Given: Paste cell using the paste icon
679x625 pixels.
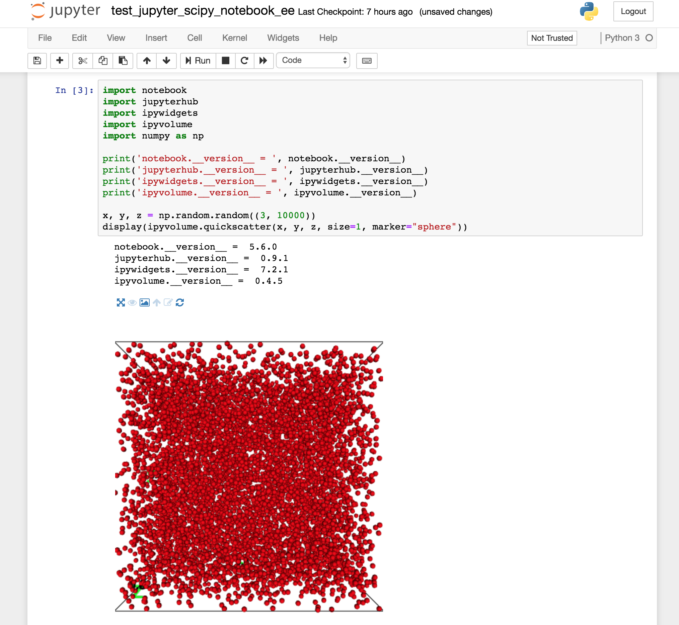Looking at the screenshot, I should click(123, 61).
